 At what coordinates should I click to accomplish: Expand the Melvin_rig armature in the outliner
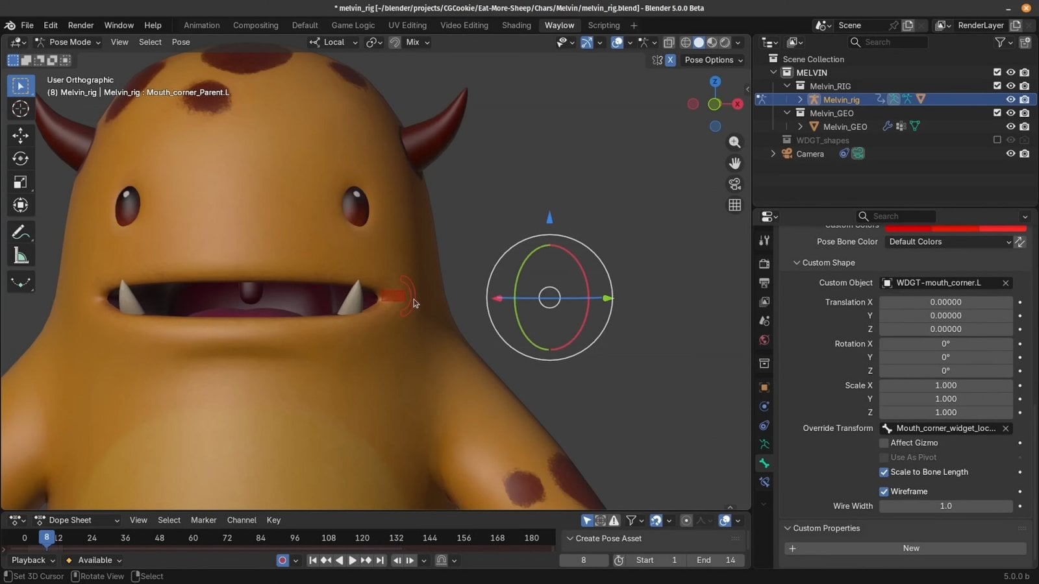(x=800, y=99)
